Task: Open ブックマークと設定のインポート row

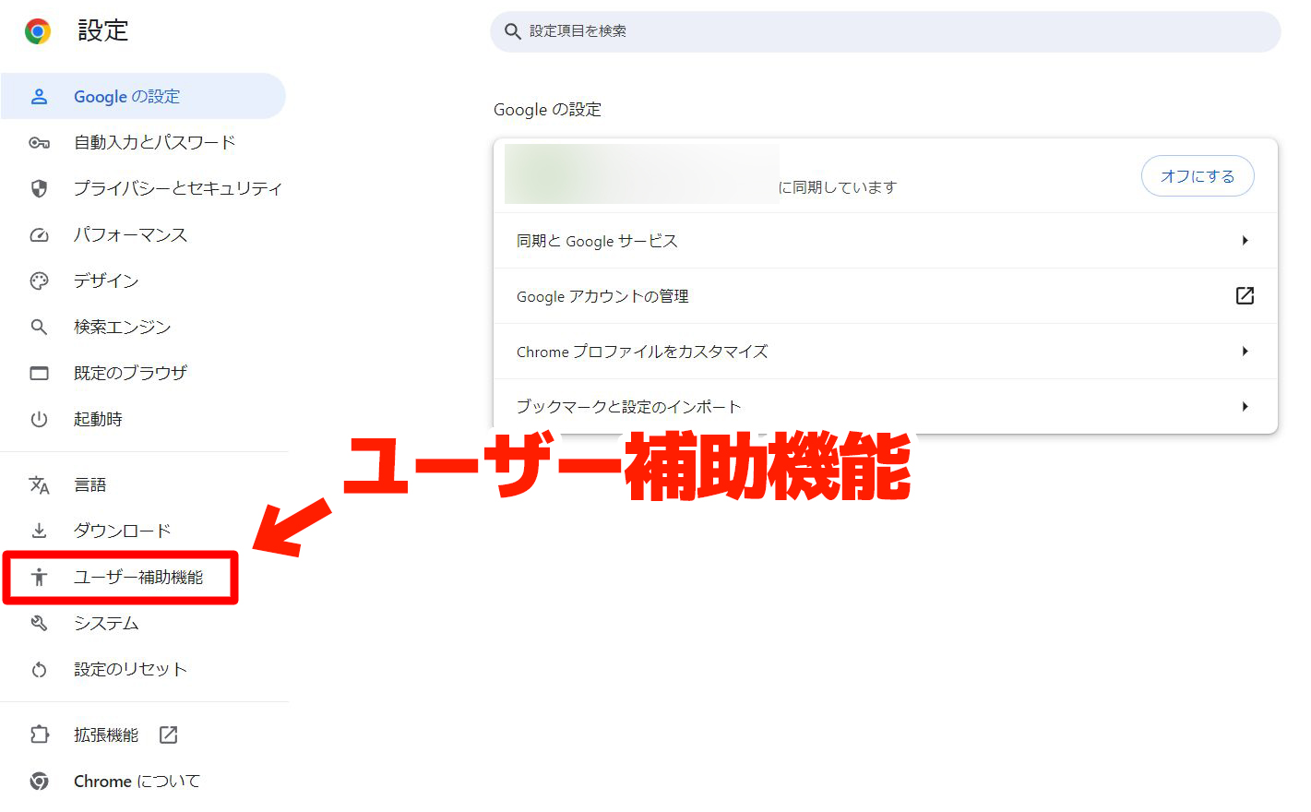Action: (x=886, y=406)
